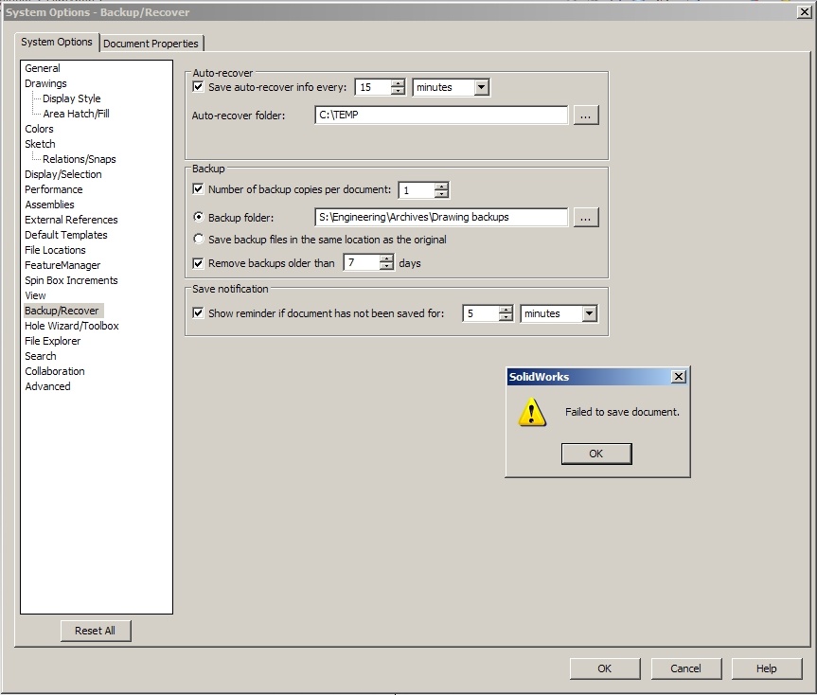Screen dimensions: 817x695
Task: Switch to the Document Properties tab
Action: [151, 44]
